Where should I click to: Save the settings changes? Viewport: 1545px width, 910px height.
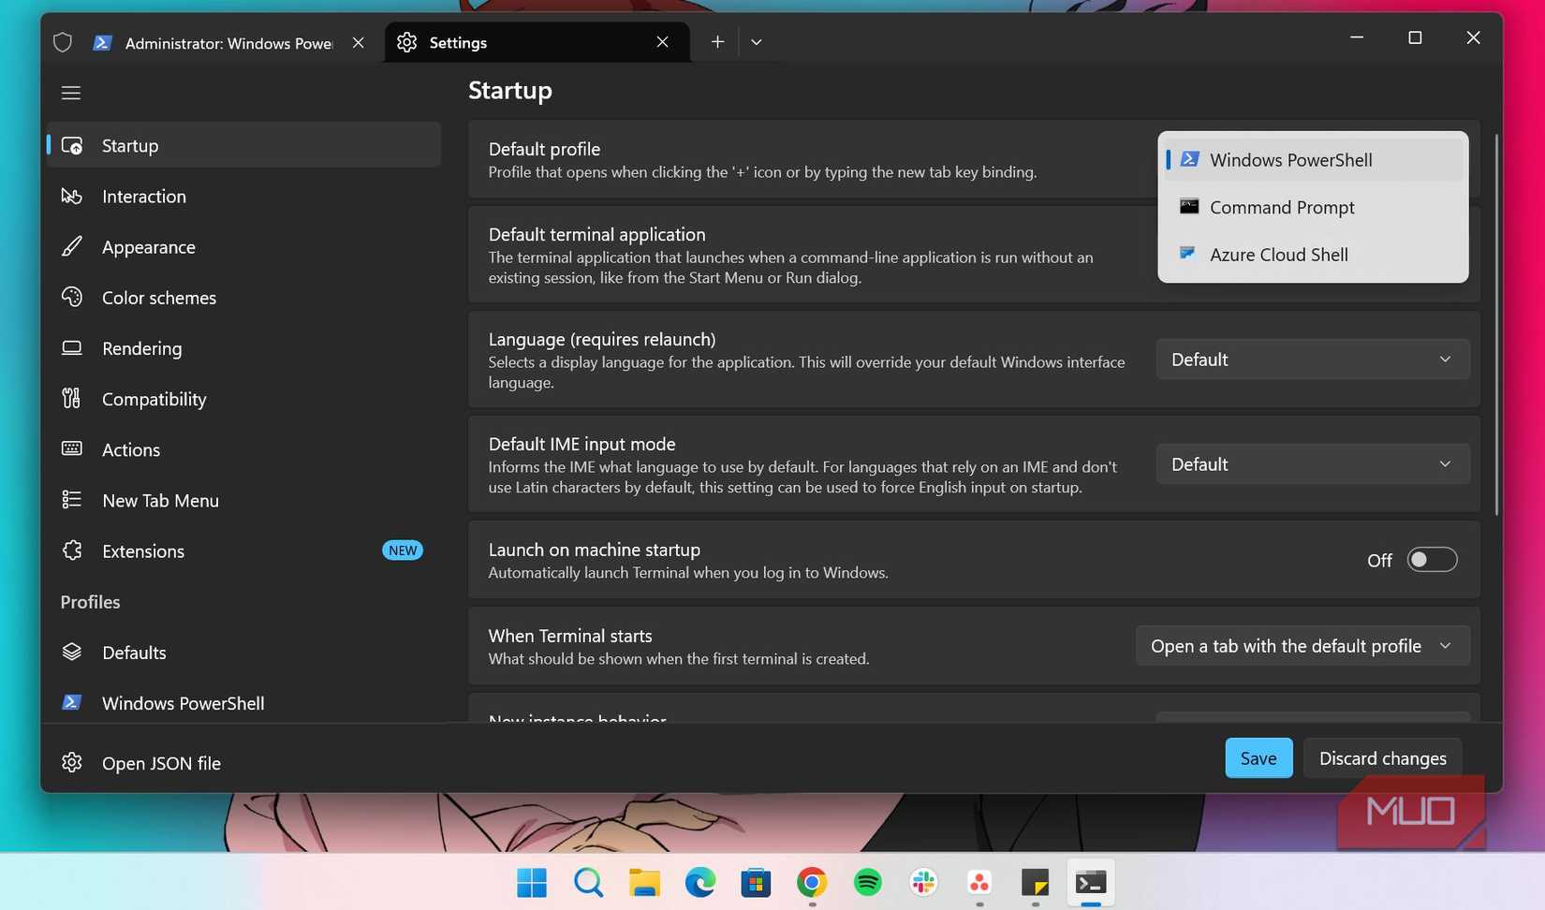[1258, 758]
